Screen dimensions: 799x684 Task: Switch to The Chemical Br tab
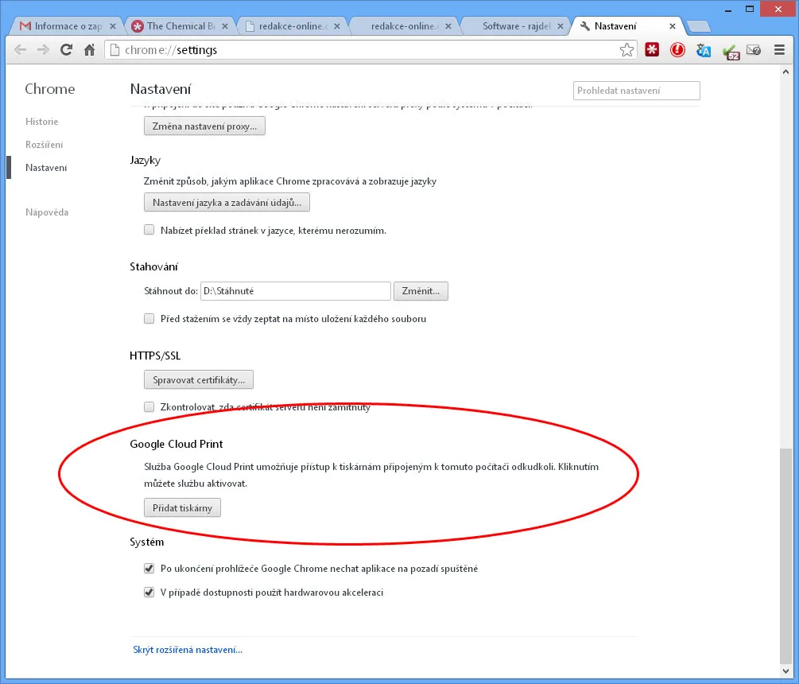coord(178,26)
